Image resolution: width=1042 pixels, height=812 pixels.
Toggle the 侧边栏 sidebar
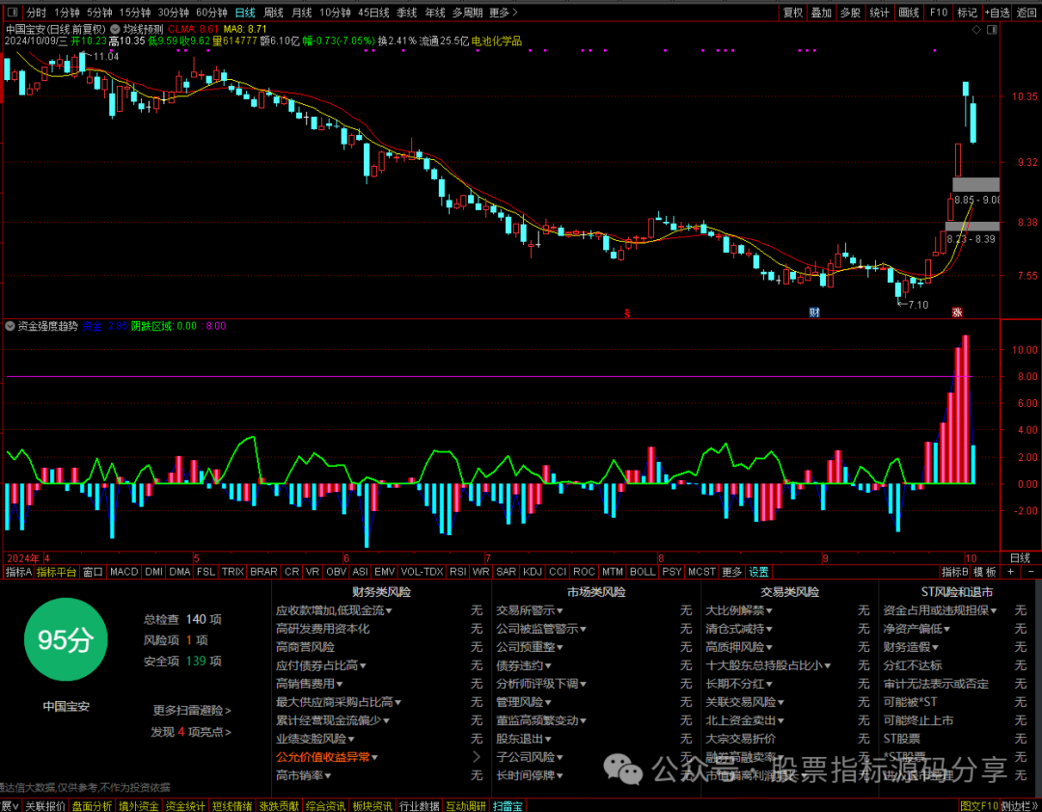point(1019,806)
